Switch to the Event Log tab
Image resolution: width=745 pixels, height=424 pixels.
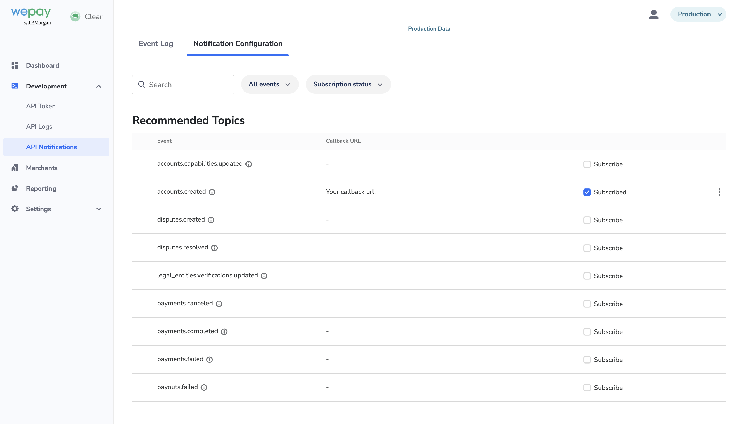[155, 43]
